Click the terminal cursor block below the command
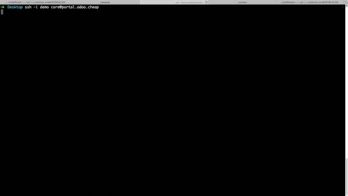The height and width of the screenshot is (196, 348). click(x=2, y=12)
